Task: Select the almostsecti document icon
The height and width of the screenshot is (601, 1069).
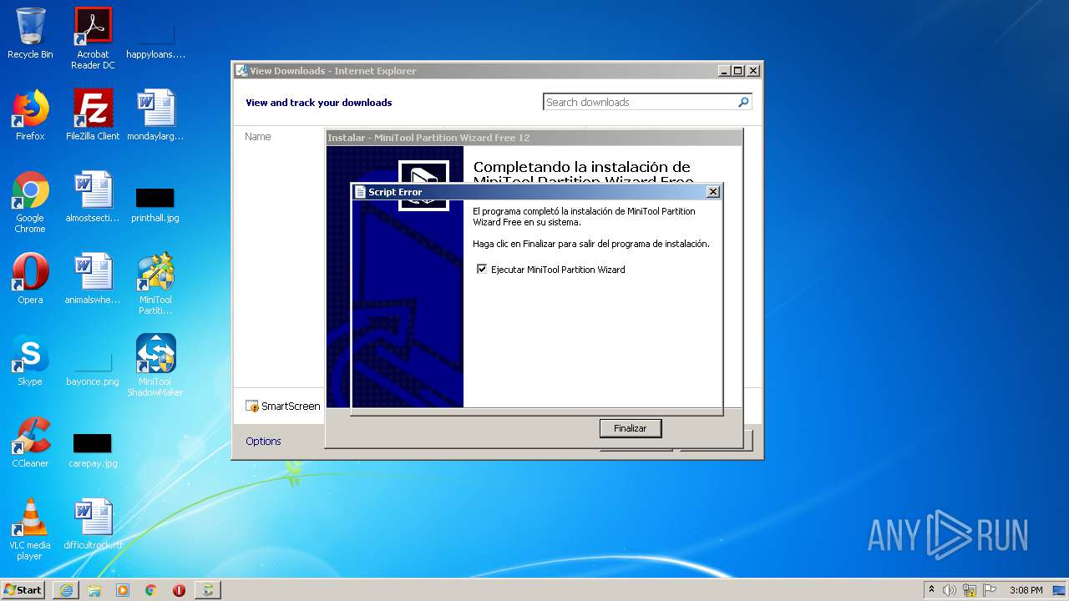Action: tap(93, 196)
